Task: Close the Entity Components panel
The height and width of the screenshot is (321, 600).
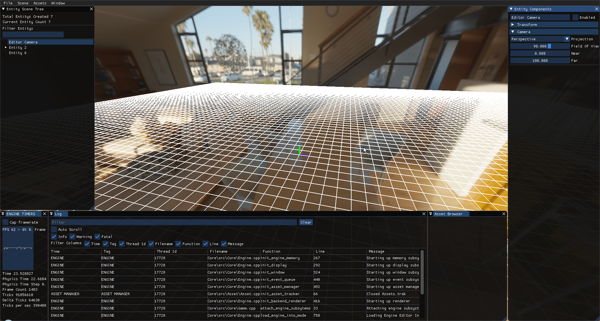Action: [x=597, y=9]
